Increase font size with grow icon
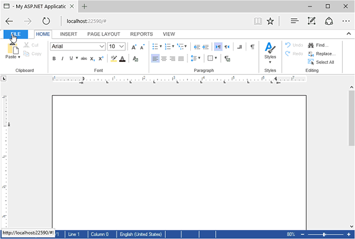Viewport: 355px width, 239px height. point(134,47)
